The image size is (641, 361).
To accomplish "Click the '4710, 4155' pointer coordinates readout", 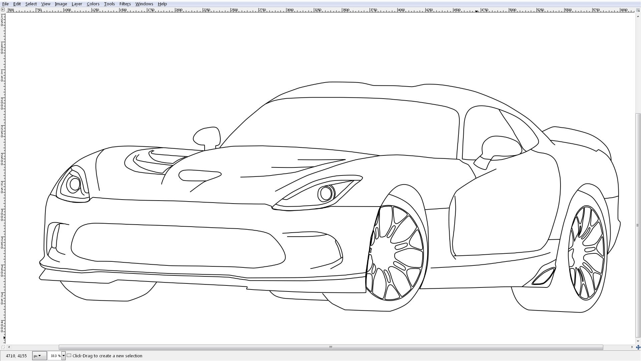I will [x=16, y=356].
